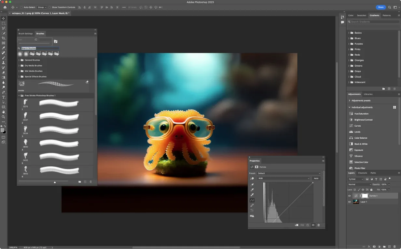
Task: Click the pencil draw-curve icon in Properties
Action: tap(252, 205)
